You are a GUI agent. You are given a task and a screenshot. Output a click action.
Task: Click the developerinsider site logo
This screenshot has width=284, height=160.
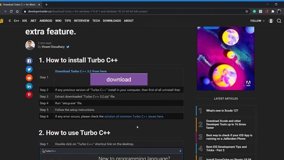tap(2, 21)
